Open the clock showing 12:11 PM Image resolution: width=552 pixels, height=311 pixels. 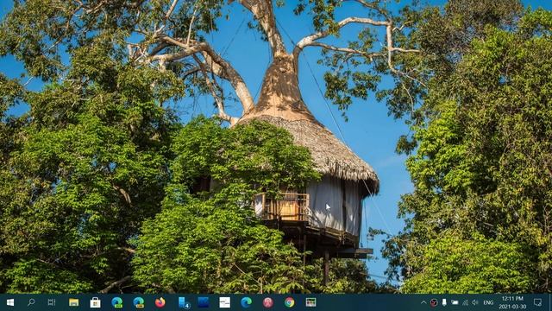pyautogui.click(x=512, y=302)
